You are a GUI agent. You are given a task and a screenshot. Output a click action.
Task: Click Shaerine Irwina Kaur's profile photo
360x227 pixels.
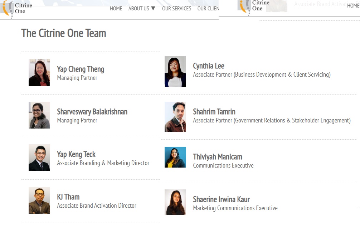175,202
